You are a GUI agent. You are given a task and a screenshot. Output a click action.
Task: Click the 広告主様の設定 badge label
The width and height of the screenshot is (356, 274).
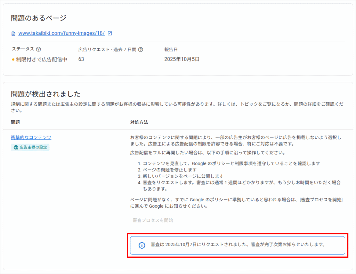coord(33,147)
